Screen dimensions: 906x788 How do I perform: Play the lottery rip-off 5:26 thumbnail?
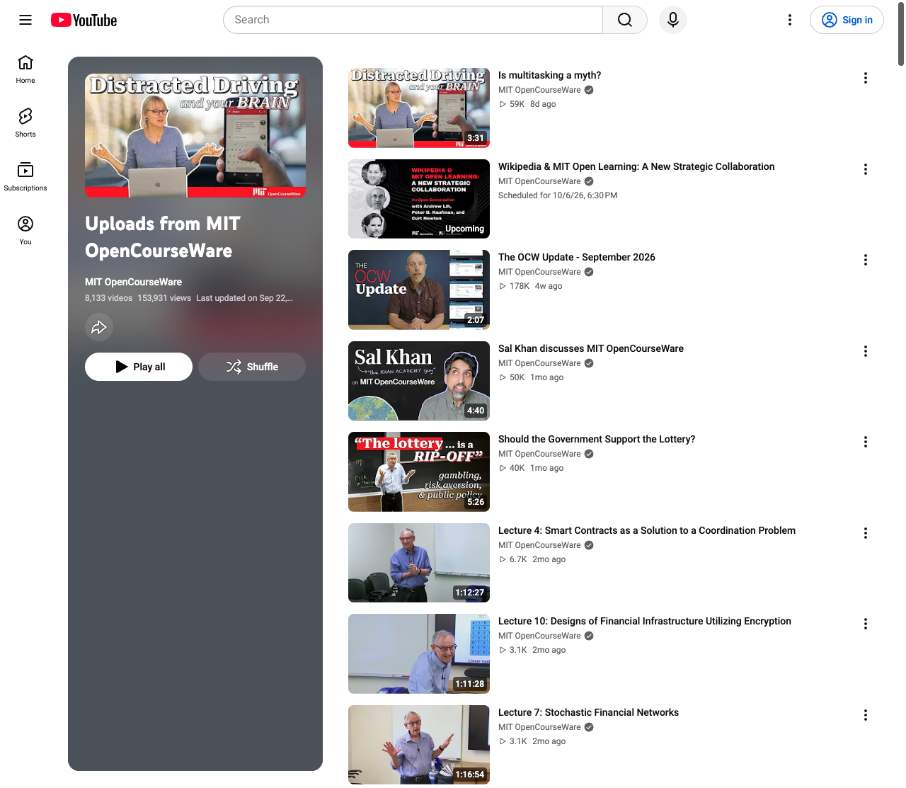coord(419,472)
